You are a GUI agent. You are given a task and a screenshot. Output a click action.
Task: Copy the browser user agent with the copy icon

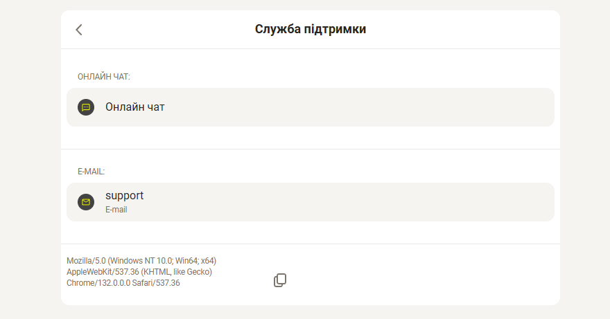(x=280, y=280)
